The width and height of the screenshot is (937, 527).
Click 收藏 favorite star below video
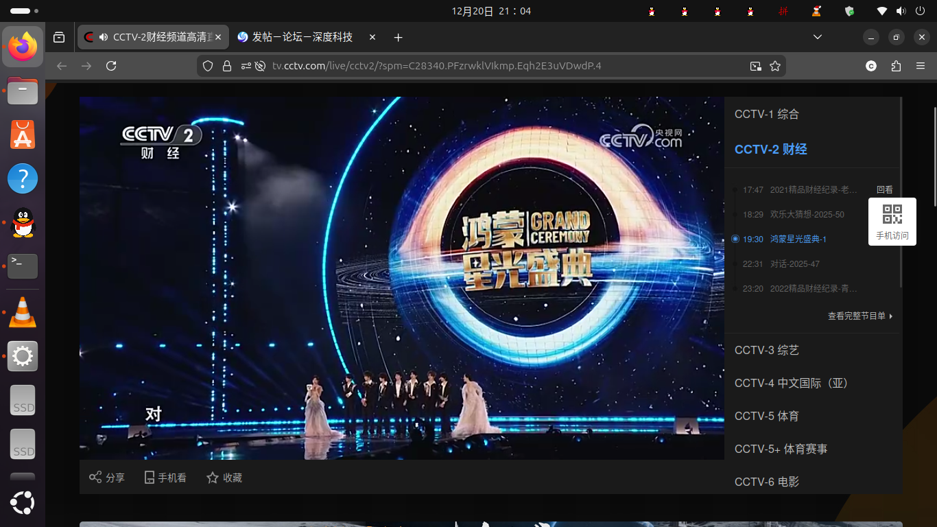pos(224,478)
